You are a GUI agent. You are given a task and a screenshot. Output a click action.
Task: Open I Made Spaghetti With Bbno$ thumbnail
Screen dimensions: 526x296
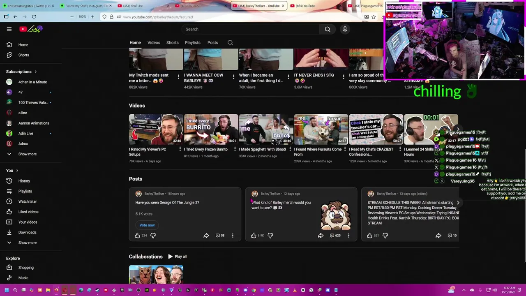click(266, 129)
